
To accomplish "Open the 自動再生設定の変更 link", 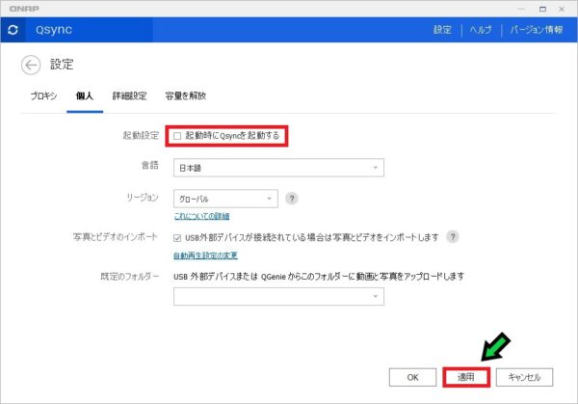I will [x=206, y=256].
